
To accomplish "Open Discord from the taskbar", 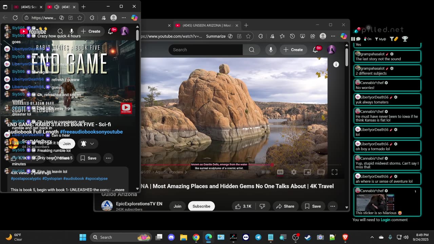I will click(171, 237).
